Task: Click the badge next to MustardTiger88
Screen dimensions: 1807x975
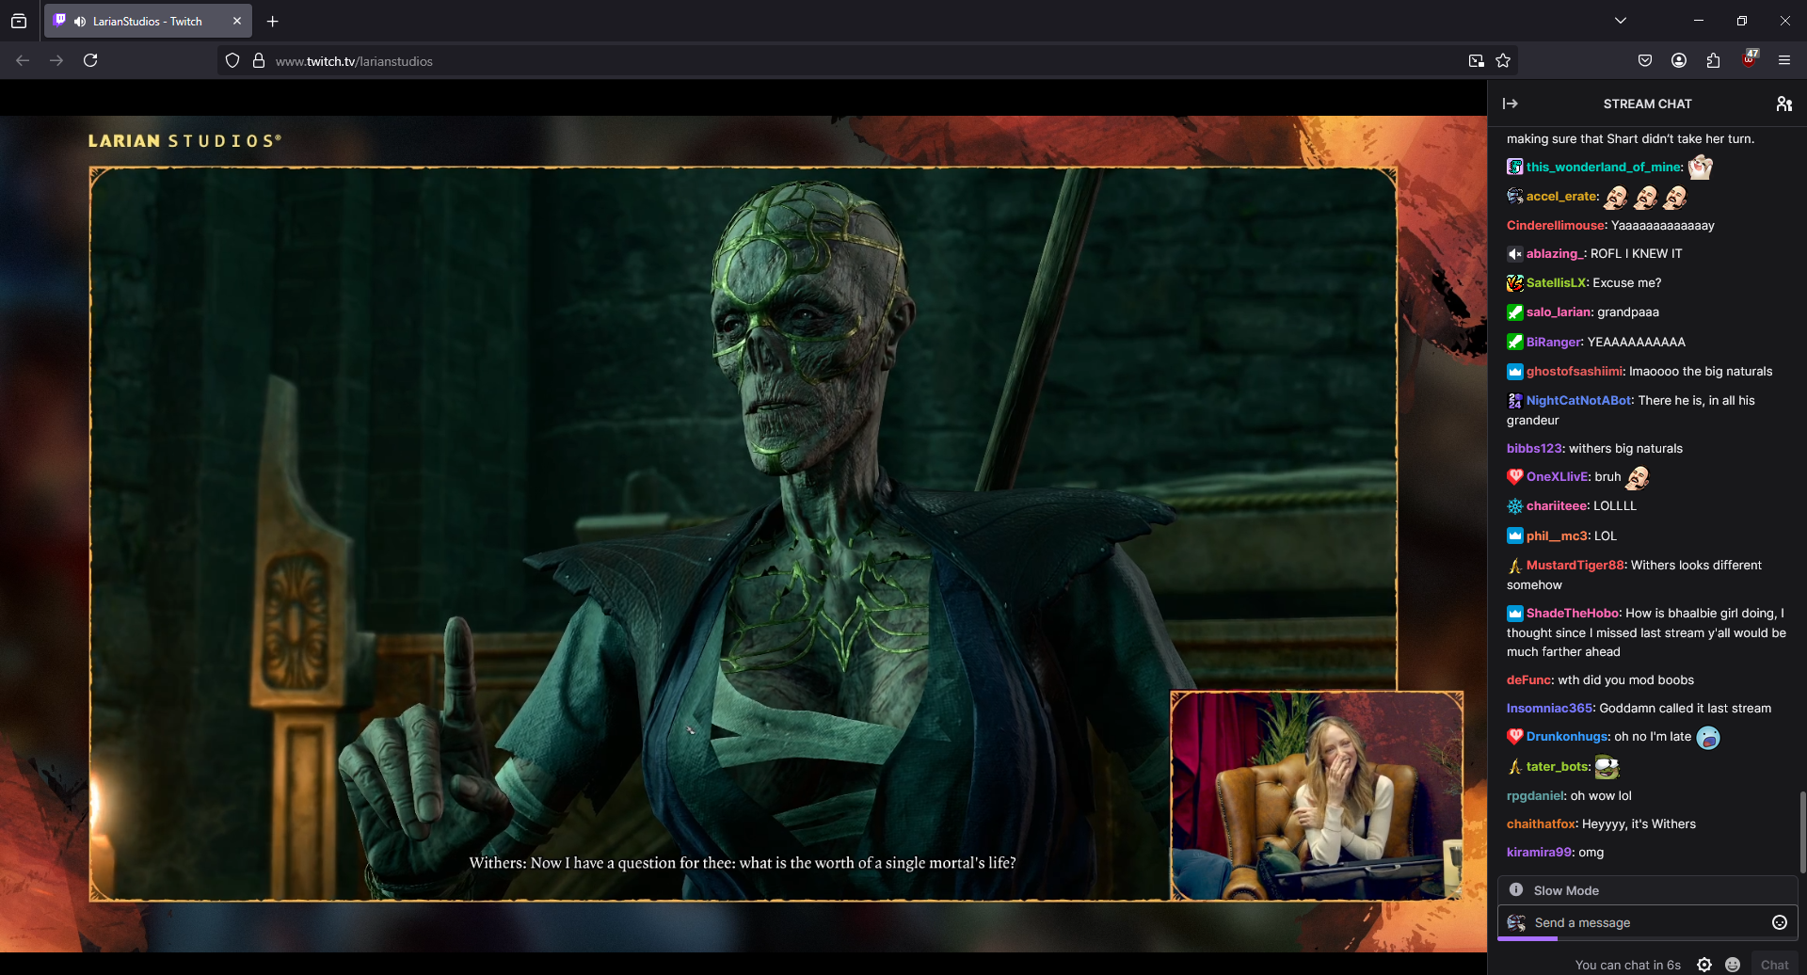Action: 1515,565
